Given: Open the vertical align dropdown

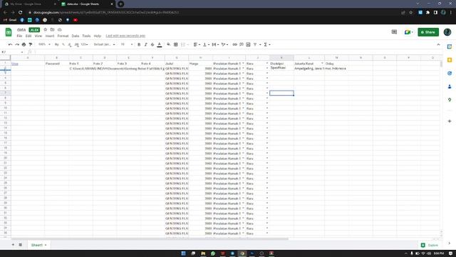Looking at the screenshot, I should [206, 44].
